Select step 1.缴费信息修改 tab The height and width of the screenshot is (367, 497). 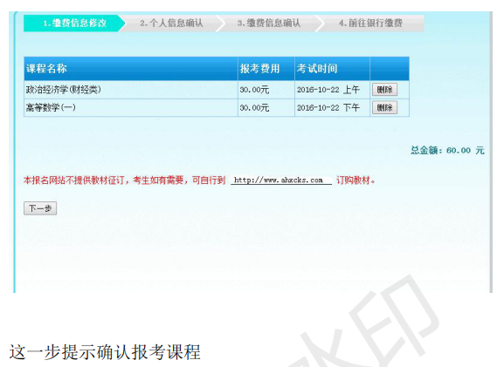tap(74, 23)
